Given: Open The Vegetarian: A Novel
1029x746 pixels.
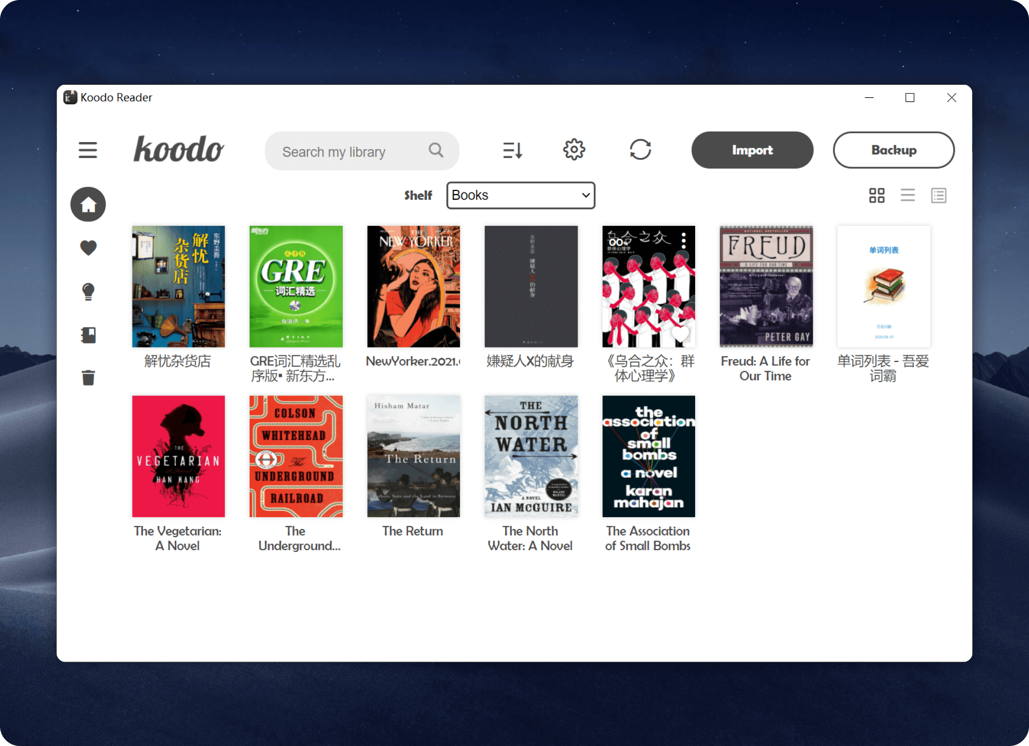Looking at the screenshot, I should pos(178,455).
